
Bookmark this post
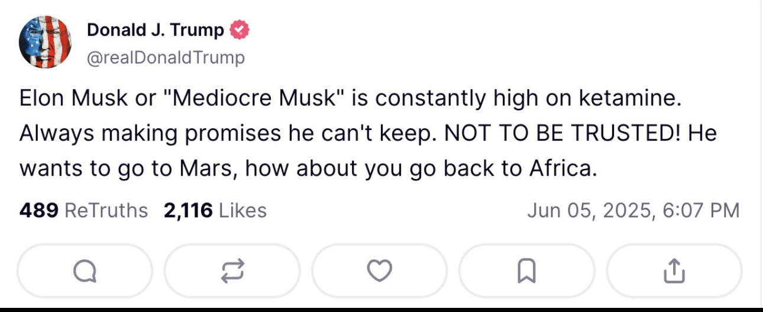526,271
